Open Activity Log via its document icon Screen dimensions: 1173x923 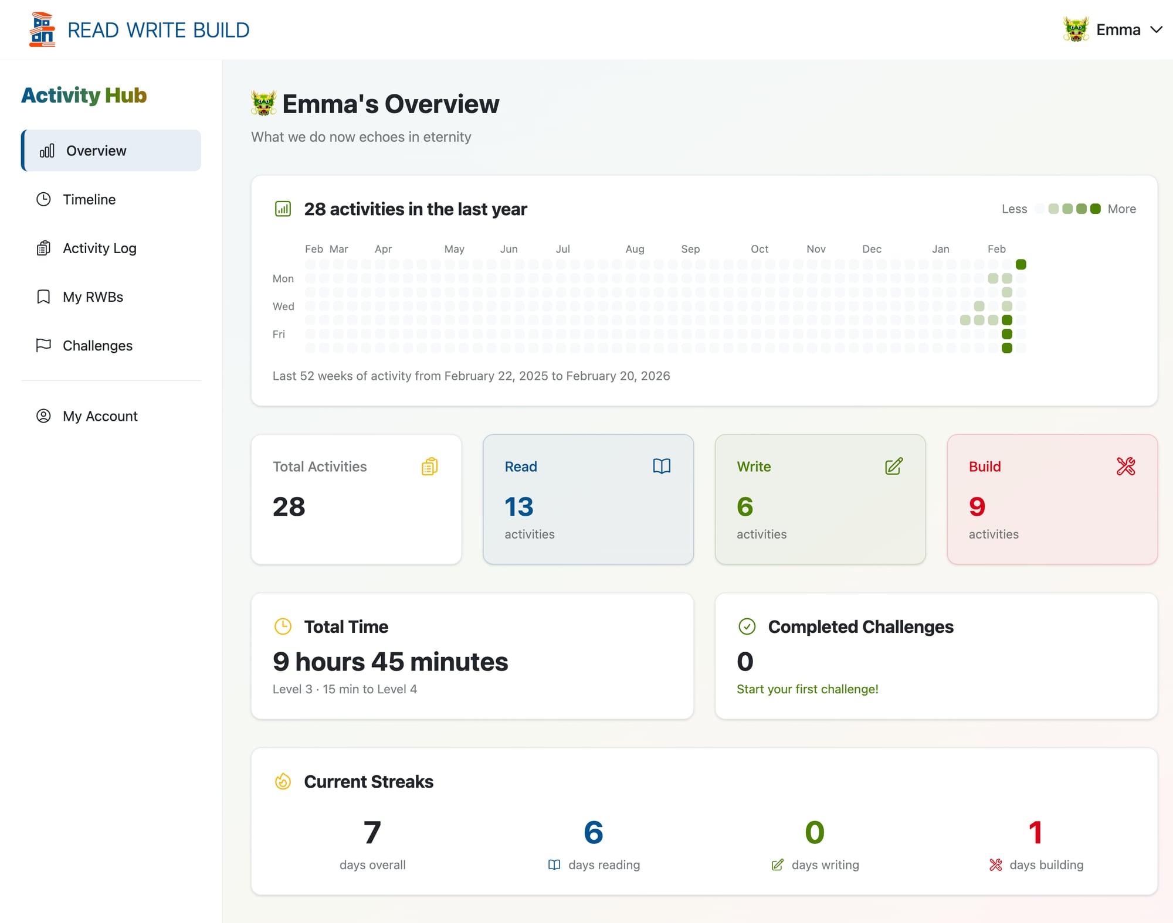pyautogui.click(x=43, y=248)
